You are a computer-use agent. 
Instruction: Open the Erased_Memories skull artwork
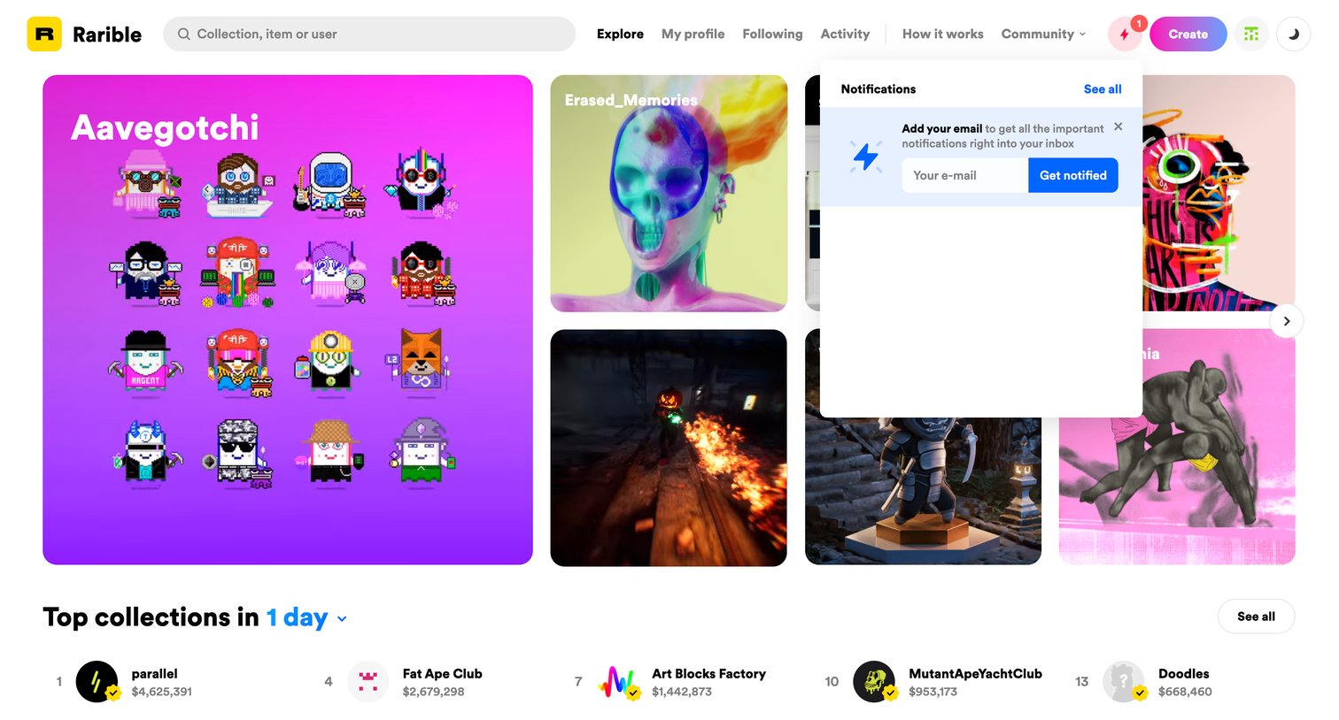click(669, 194)
